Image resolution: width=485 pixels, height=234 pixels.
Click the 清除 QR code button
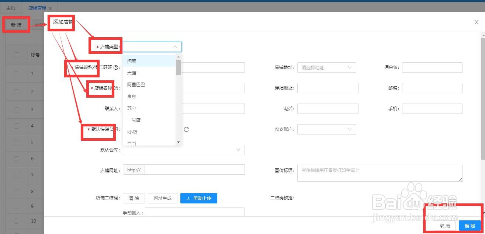134,198
